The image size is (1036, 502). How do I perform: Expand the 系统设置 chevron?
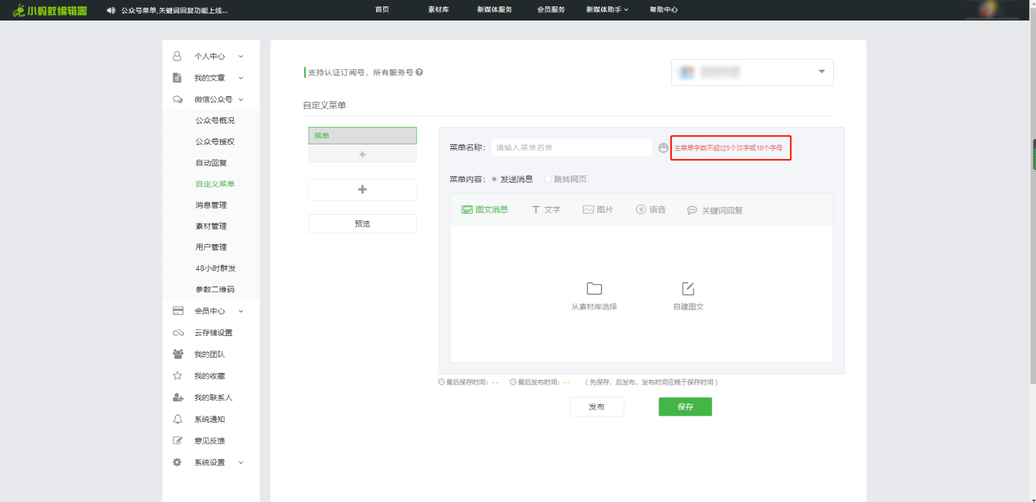[x=241, y=462]
